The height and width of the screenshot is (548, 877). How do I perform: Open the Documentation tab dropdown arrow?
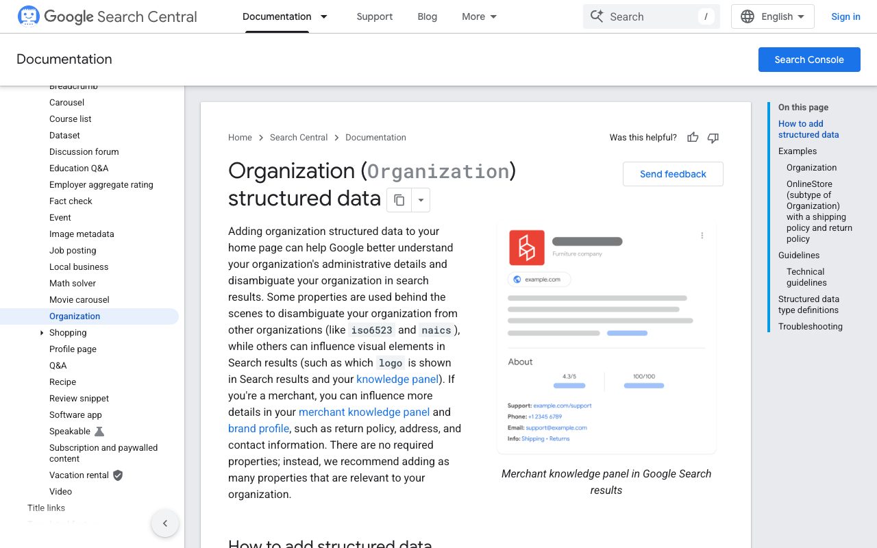pos(324,16)
